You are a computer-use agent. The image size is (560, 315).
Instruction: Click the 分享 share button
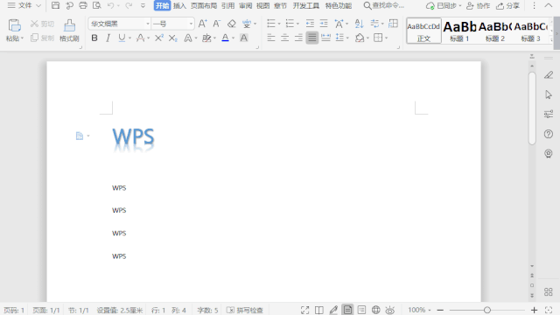pos(507,6)
